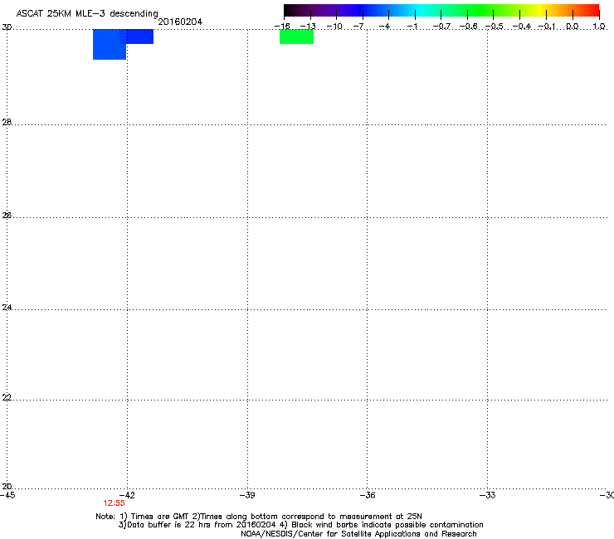
Task: Click the longitude axis label '-45'
Action: (7, 495)
